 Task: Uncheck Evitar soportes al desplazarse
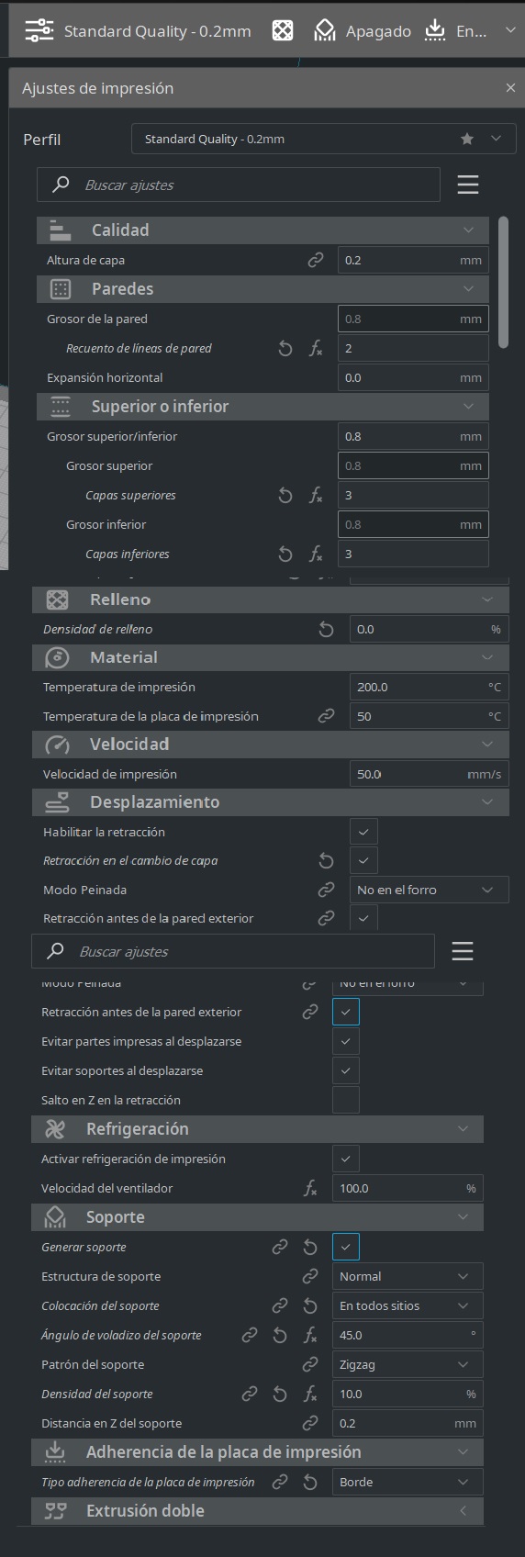346,1070
